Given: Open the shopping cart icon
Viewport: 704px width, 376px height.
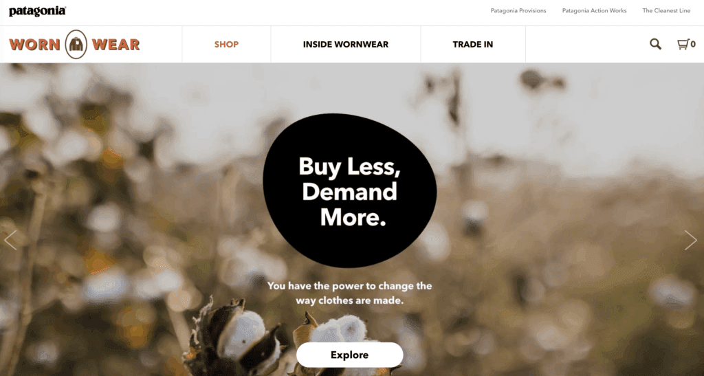Looking at the screenshot, I should click(x=683, y=44).
